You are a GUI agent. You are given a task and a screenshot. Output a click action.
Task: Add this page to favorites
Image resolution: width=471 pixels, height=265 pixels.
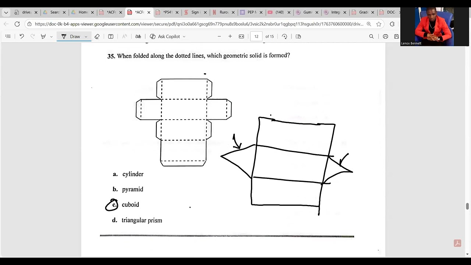click(x=379, y=24)
